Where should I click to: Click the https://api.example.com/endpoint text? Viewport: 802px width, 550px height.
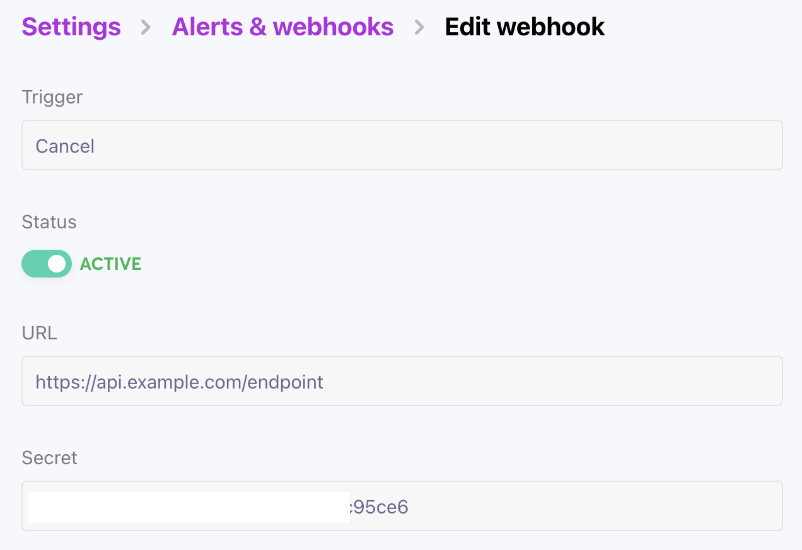click(180, 382)
